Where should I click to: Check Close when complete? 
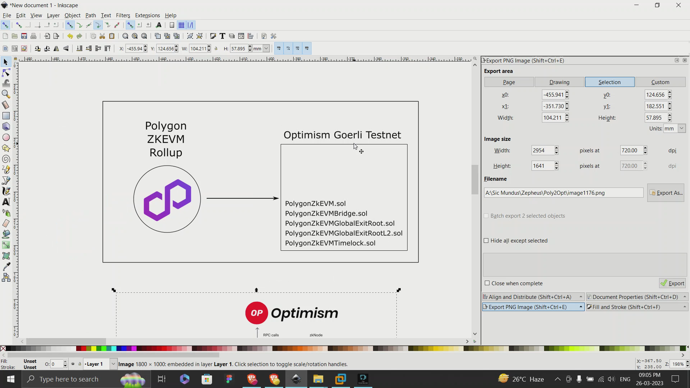[487, 283]
